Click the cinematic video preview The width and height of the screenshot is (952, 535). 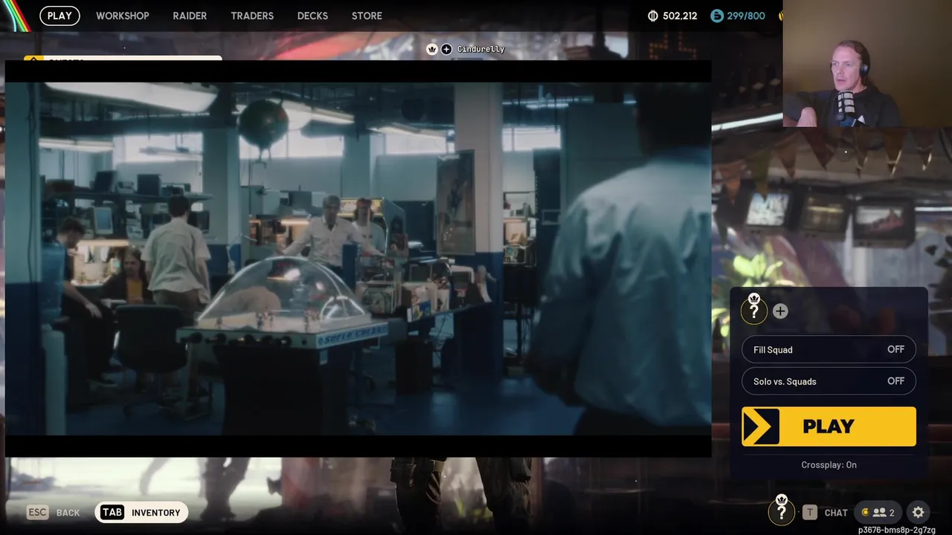pyautogui.click(x=358, y=258)
